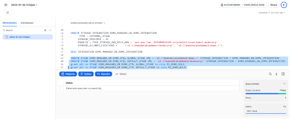The width and height of the screenshot is (290, 119).
Task: Open the Chart view
Action: (x=121, y=74)
